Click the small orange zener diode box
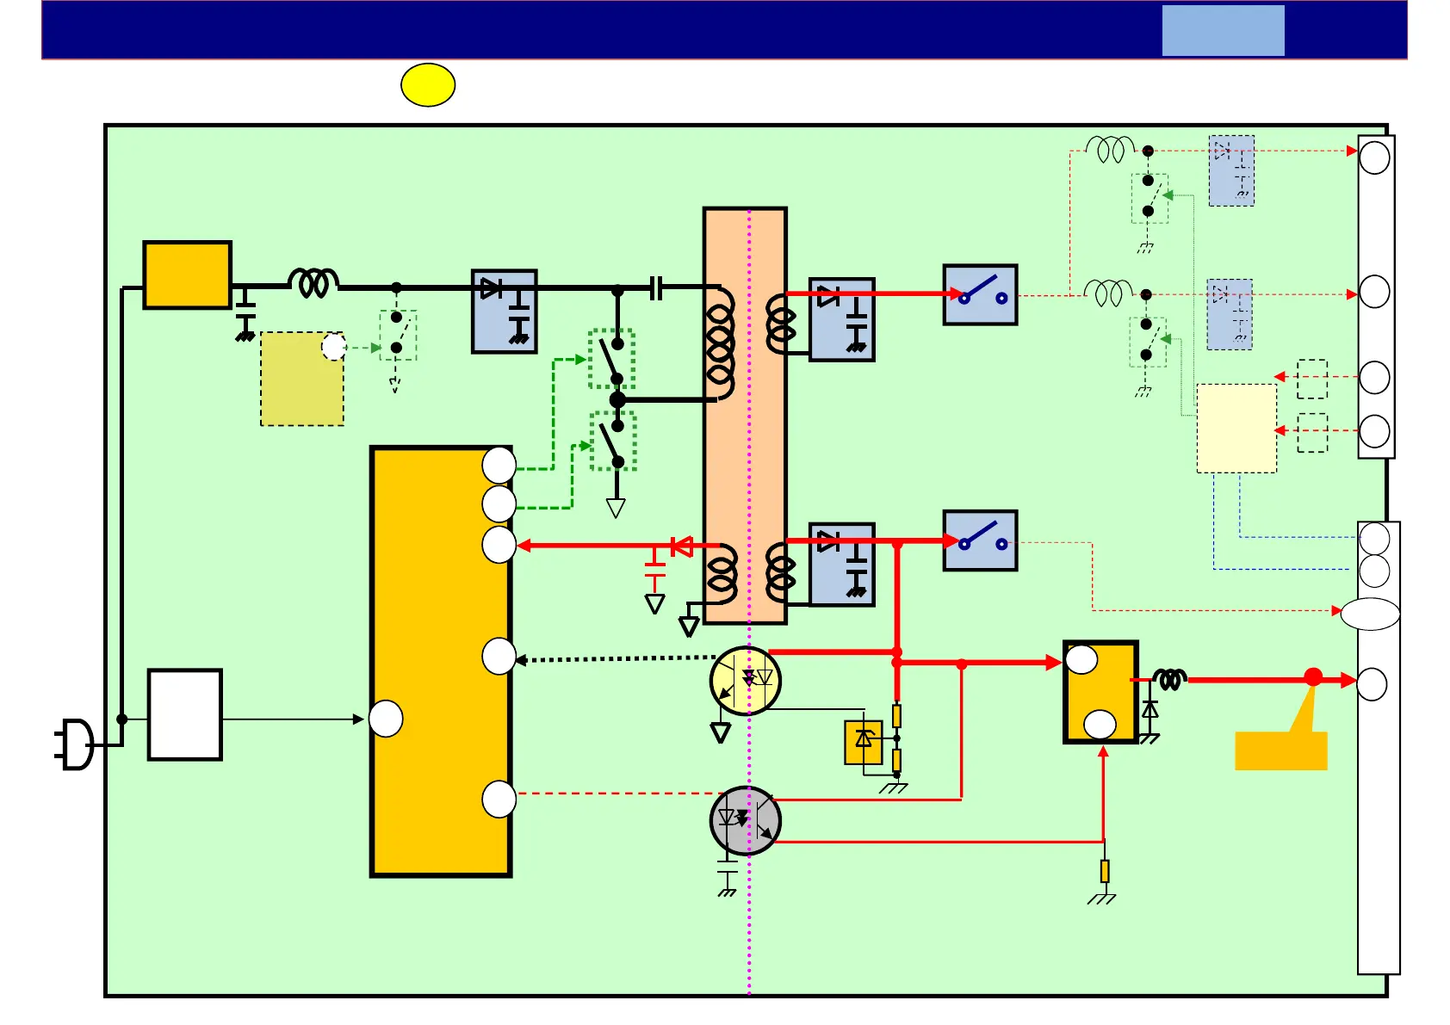Screen dimensions: 1450x1025 (x=864, y=743)
